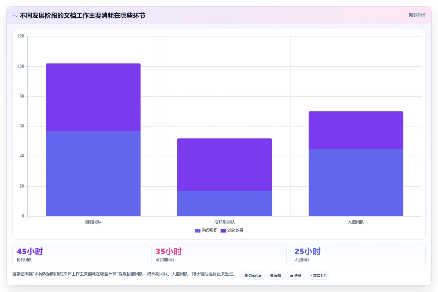Viewport: 438px width, 292px height.
Task: Click the 改进效果 legend label
Action: coord(236,230)
